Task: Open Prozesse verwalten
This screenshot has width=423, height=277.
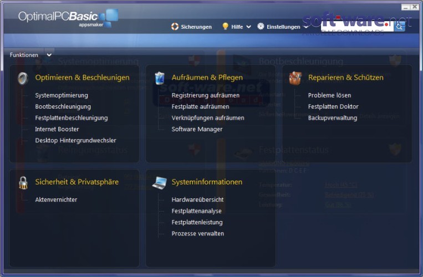Action: pyautogui.click(x=198, y=234)
